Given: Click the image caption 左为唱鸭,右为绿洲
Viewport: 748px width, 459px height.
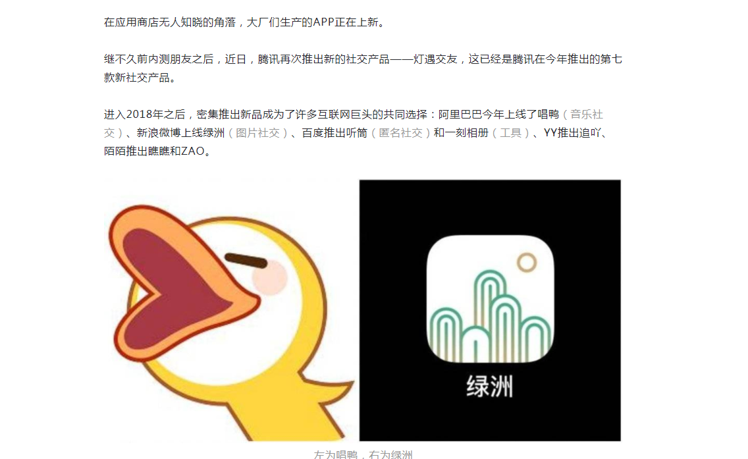Looking at the screenshot, I should coord(363,454).
